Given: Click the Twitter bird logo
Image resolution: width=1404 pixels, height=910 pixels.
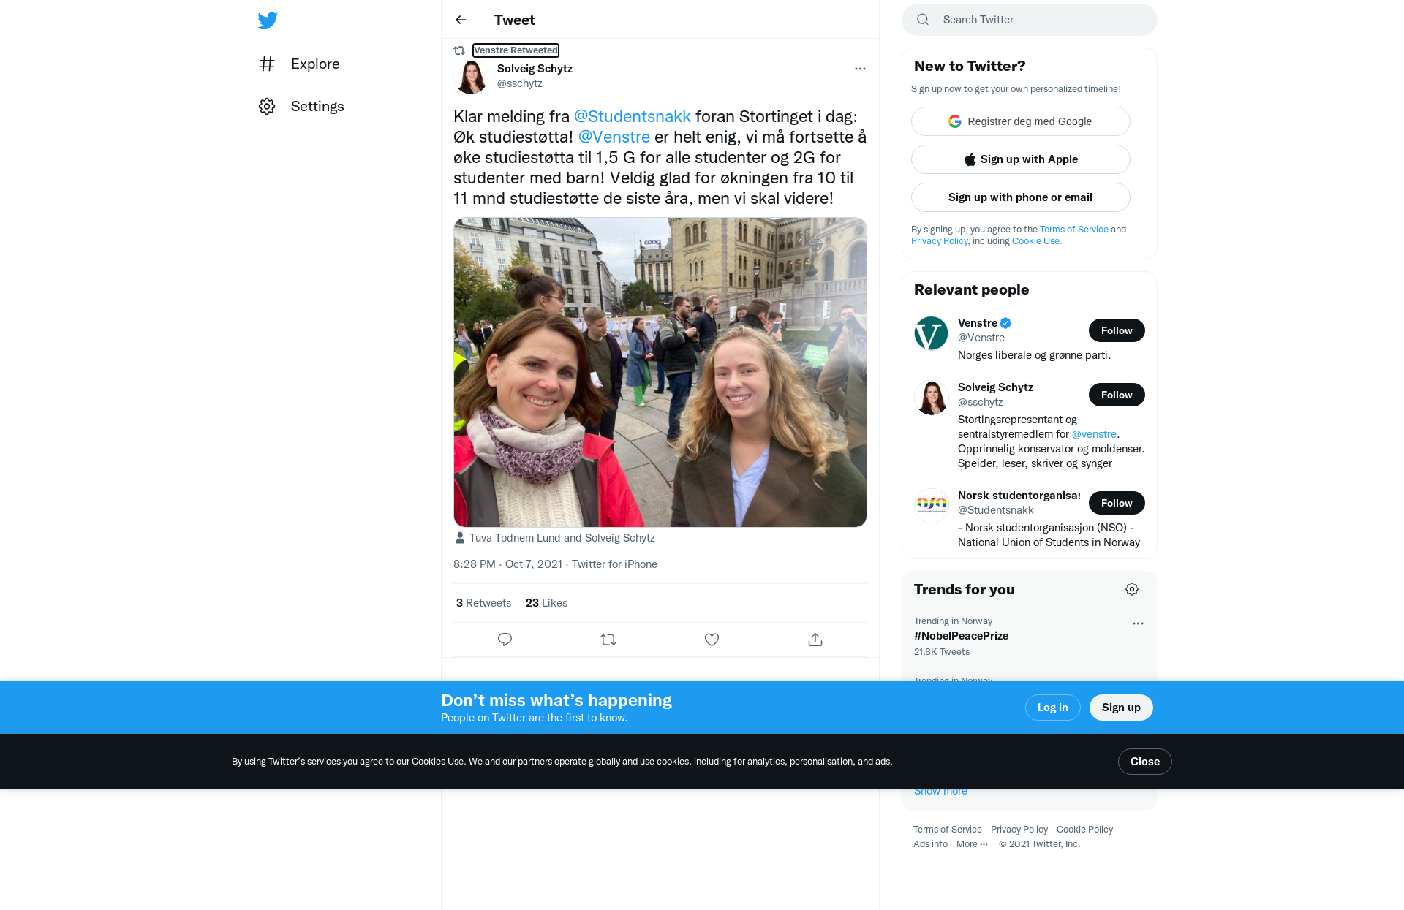Looking at the screenshot, I should [268, 20].
